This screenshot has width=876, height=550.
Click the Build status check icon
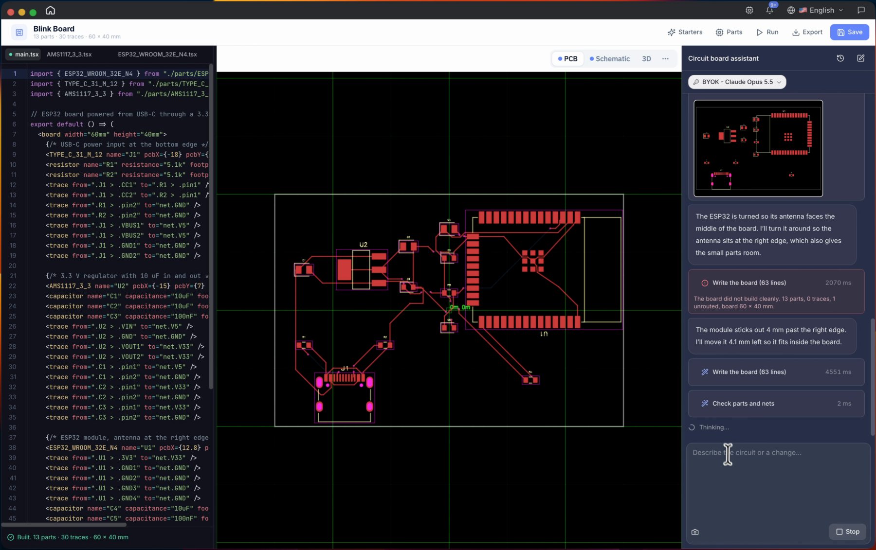pyautogui.click(x=11, y=537)
